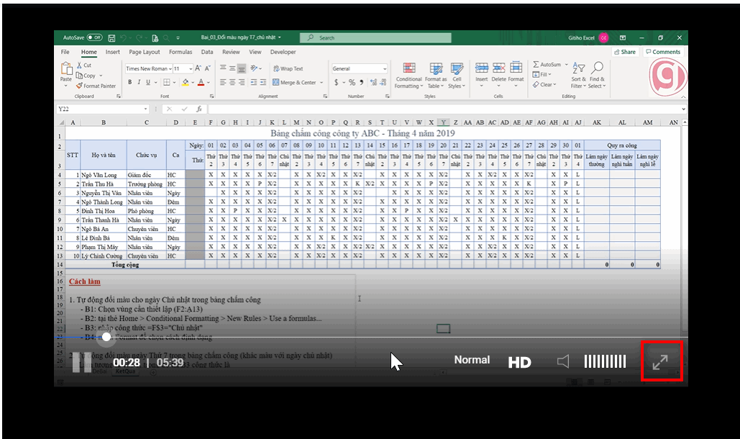Switch to the Formulas tab
The width and height of the screenshot is (740, 439).
point(181,52)
